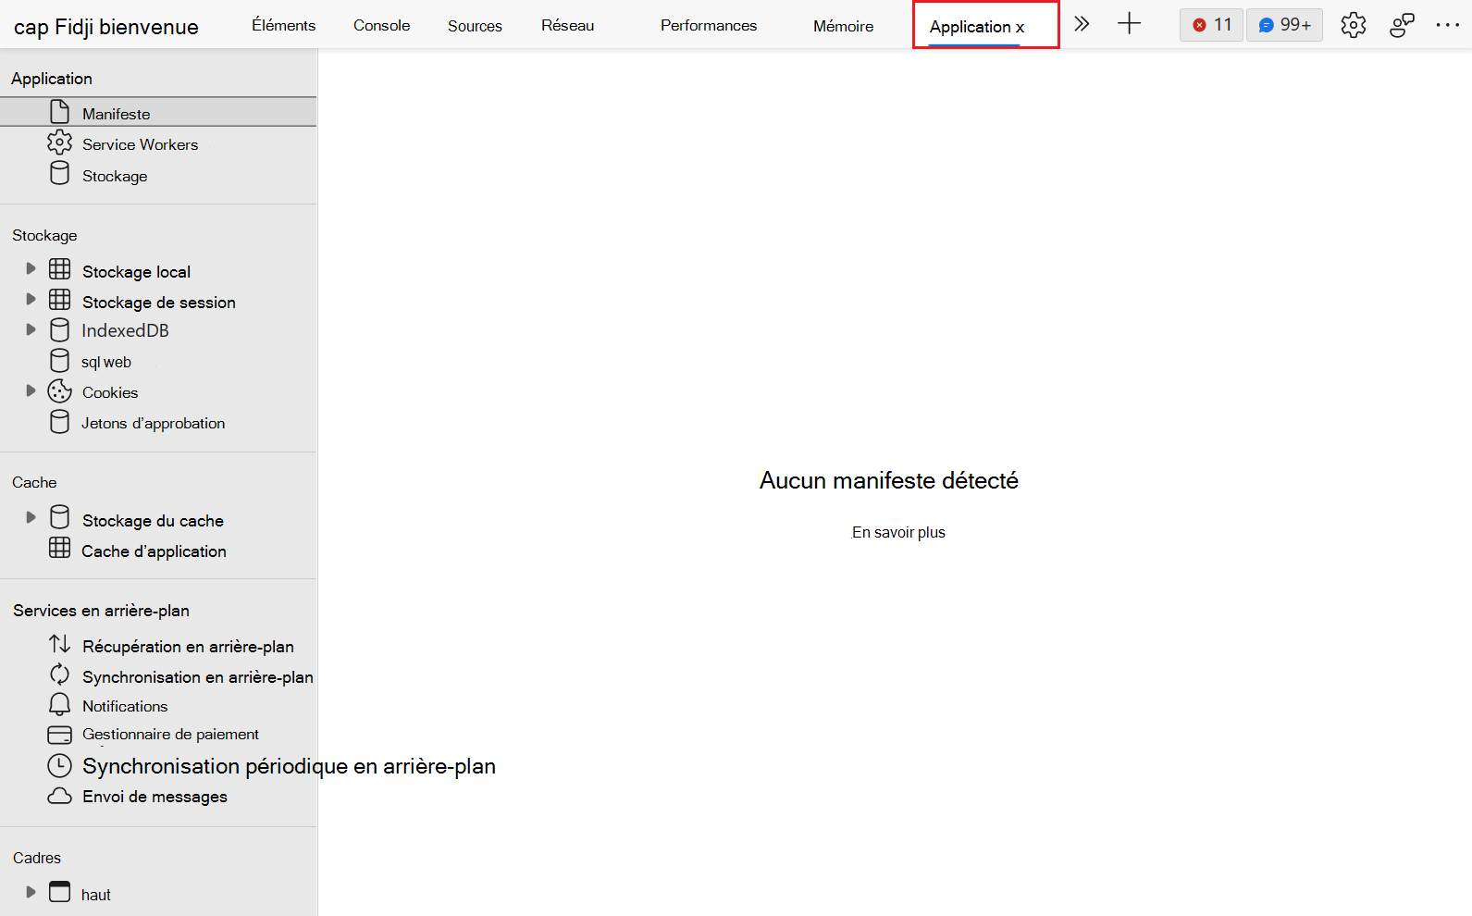Follow the En savoir plus link
Image resolution: width=1472 pixels, height=916 pixels.
898,532
